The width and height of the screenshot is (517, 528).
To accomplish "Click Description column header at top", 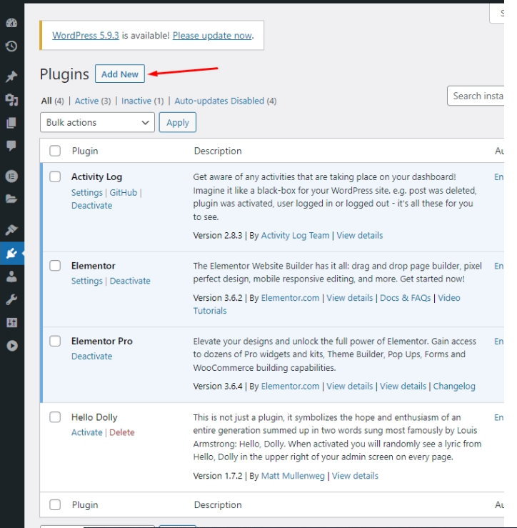I will coord(218,151).
